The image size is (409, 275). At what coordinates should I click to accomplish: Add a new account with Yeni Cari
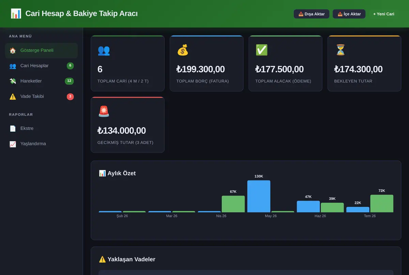click(x=383, y=14)
